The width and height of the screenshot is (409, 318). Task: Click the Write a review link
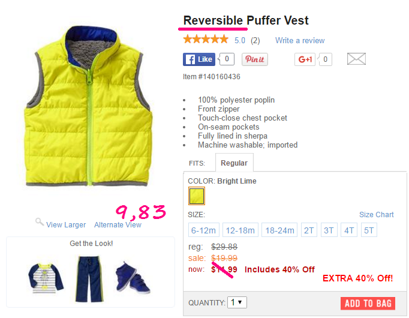tap(300, 40)
